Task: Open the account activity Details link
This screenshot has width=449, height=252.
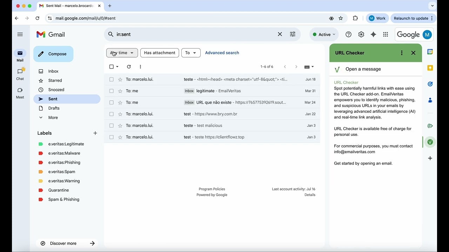Action: click(x=310, y=195)
